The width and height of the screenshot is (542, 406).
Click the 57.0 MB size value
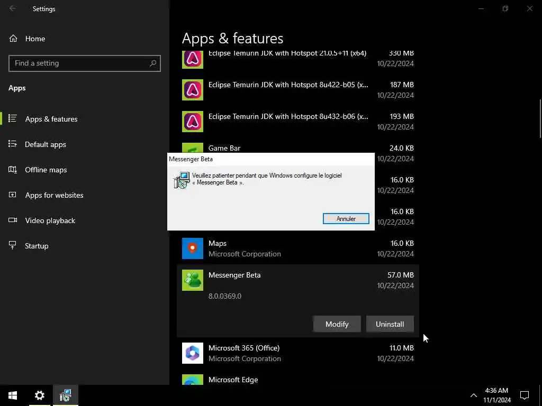(x=401, y=275)
